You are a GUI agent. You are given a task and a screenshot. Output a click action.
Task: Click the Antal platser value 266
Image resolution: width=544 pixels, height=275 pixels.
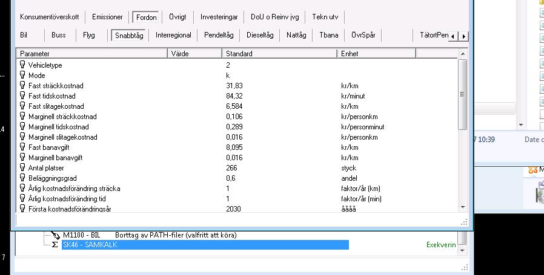[x=231, y=168]
